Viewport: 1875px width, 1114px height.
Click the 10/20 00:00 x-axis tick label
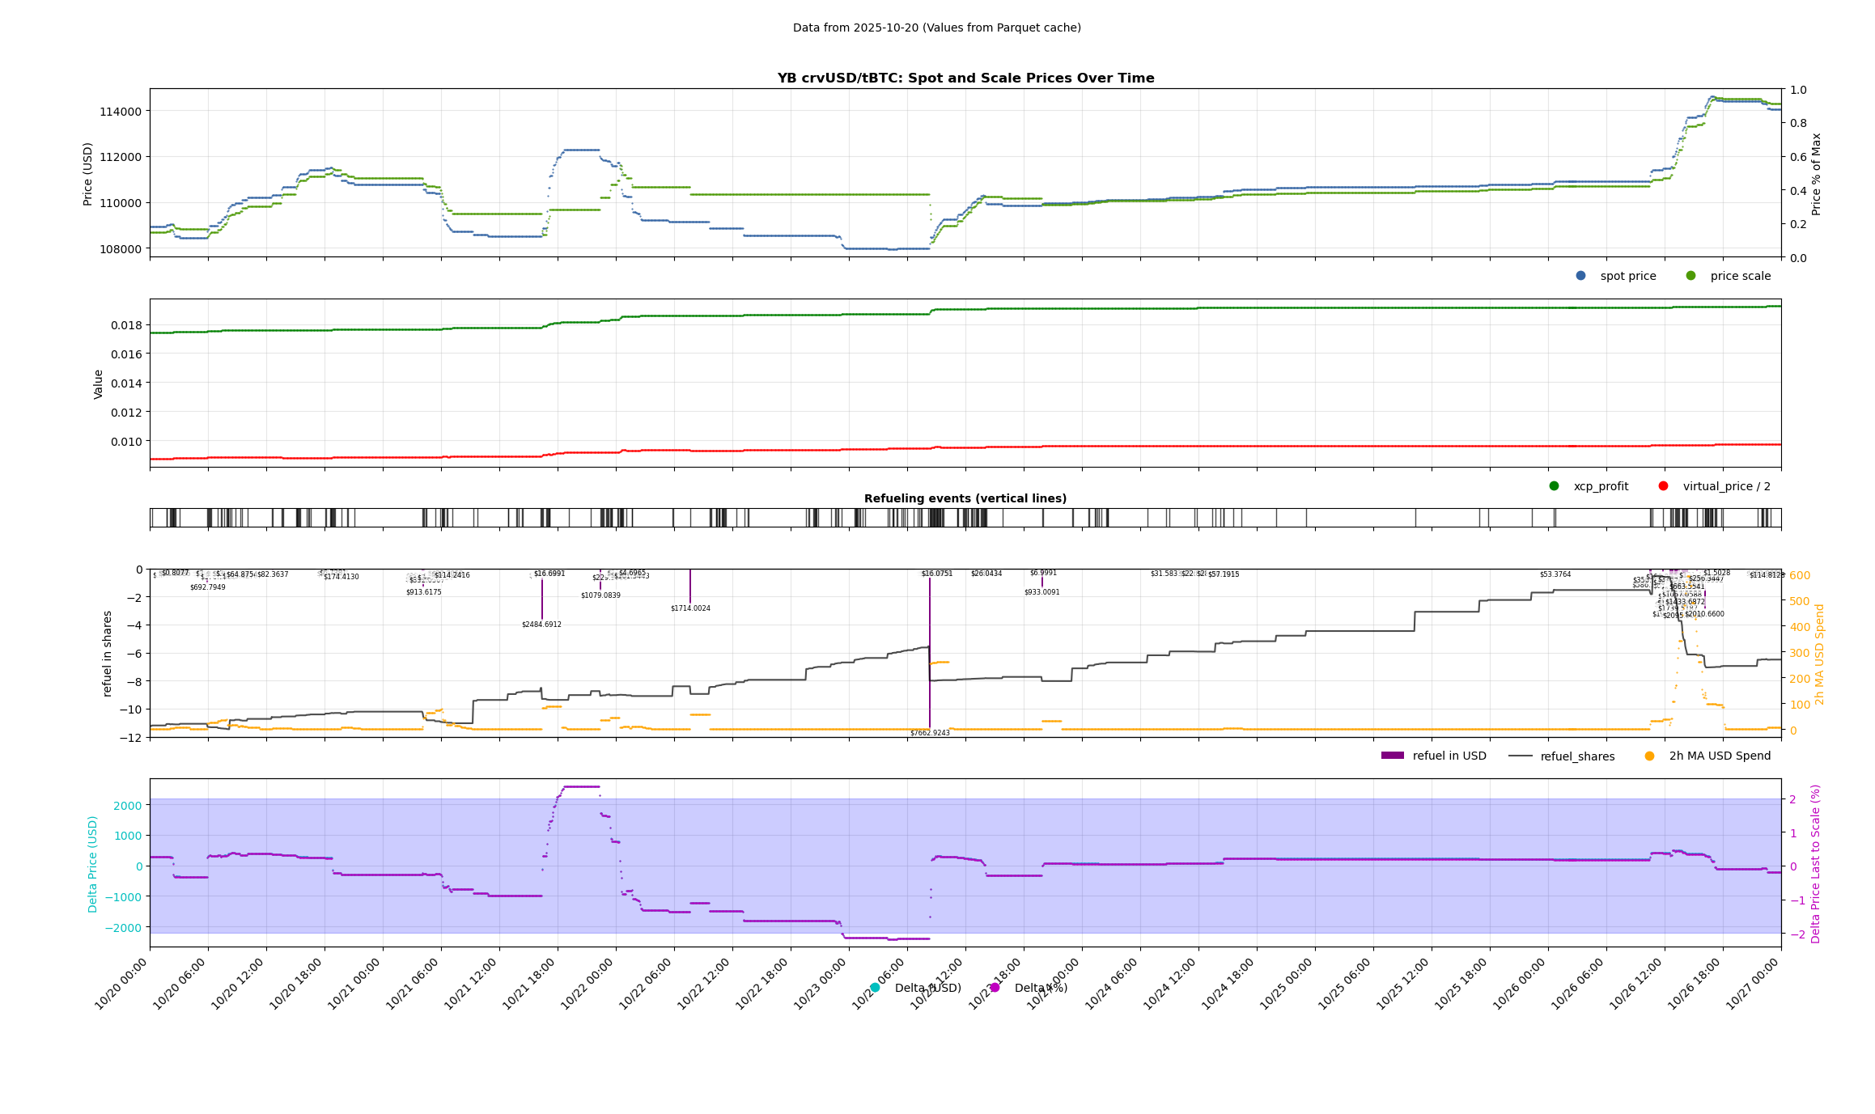tap(122, 983)
